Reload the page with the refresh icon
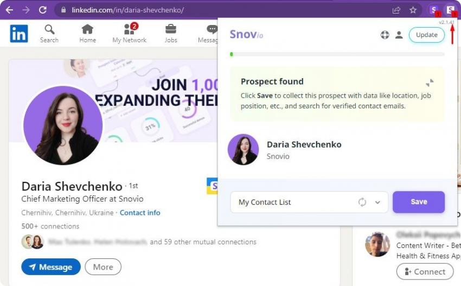Image resolution: width=461 pixels, height=286 pixels. pos(43,10)
